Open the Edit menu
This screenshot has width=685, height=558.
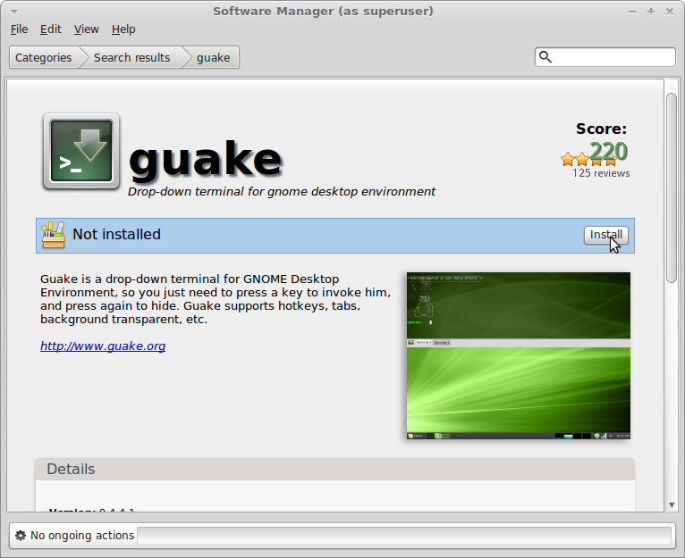pos(51,29)
